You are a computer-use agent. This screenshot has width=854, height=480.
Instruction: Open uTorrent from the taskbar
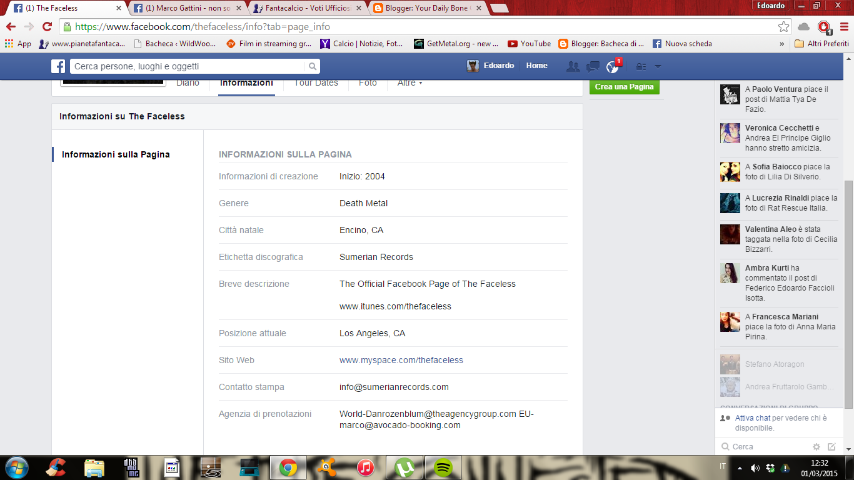[x=404, y=467]
